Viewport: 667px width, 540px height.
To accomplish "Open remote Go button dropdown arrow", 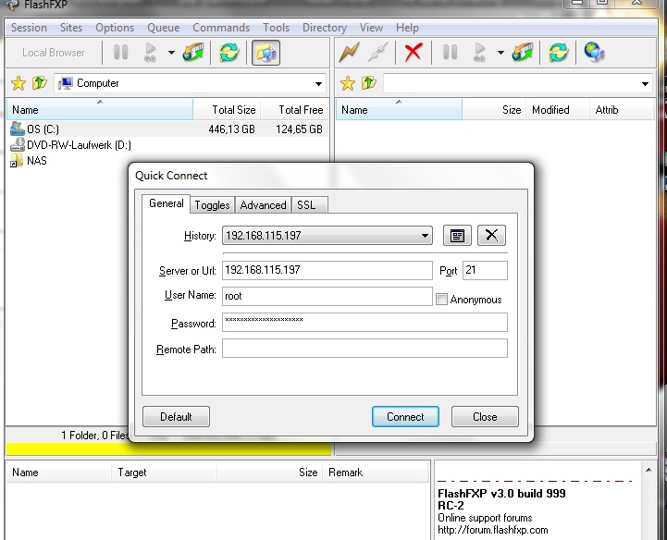I will click(500, 53).
